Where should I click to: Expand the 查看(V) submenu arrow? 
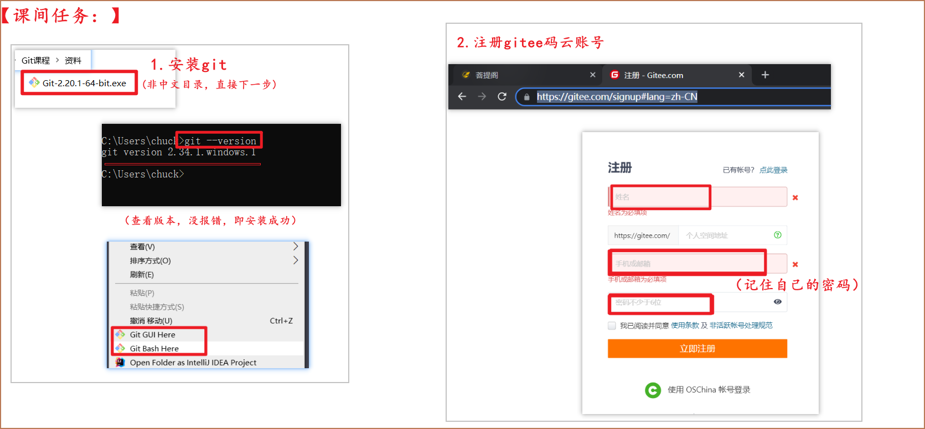(x=296, y=246)
